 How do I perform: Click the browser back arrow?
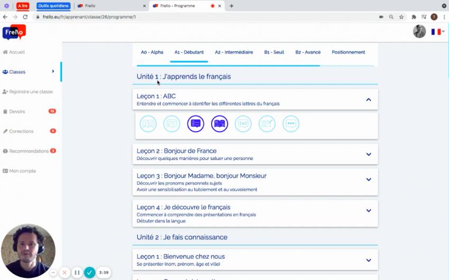tap(5, 17)
